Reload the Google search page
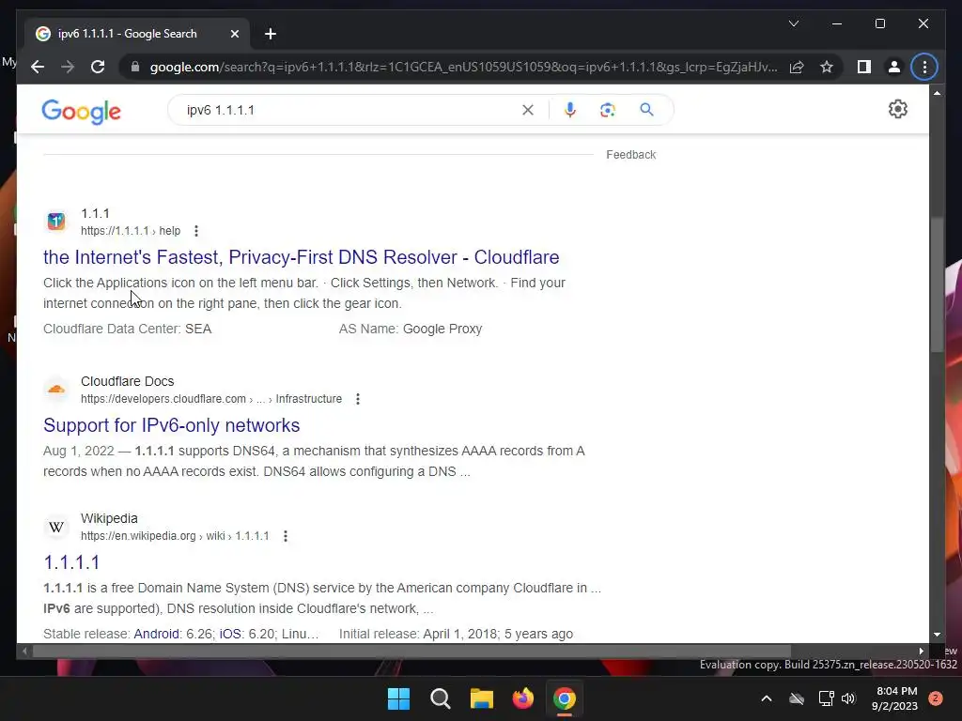The image size is (962, 721). [98, 67]
